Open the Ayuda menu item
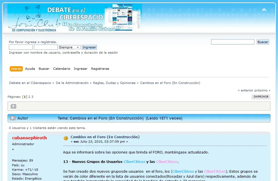The height and width of the screenshot is (181, 278). pos(30,69)
